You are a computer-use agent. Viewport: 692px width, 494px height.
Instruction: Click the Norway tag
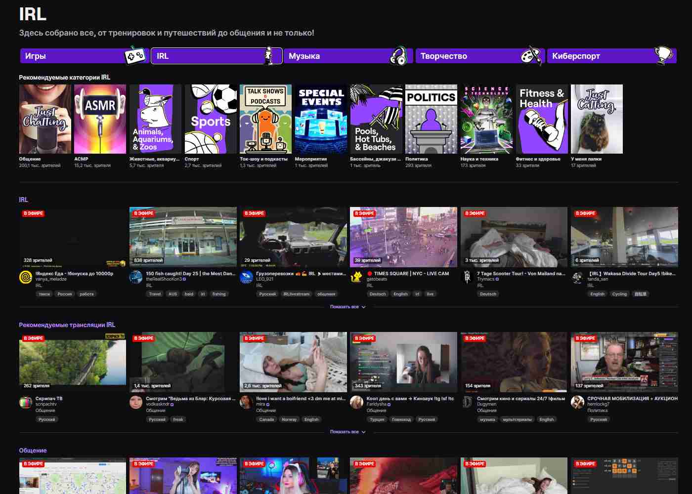click(289, 419)
